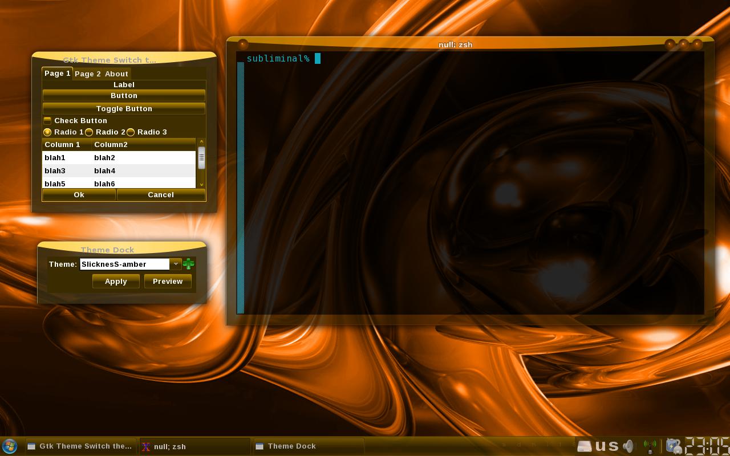The height and width of the screenshot is (456, 730).
Task: Click the list scrollbar down arrow
Action: pyautogui.click(x=201, y=184)
